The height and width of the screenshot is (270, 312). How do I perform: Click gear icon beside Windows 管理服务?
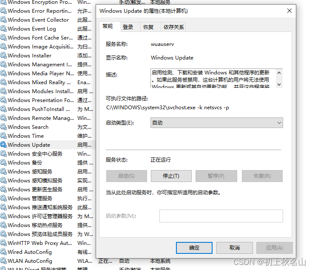point(3,199)
